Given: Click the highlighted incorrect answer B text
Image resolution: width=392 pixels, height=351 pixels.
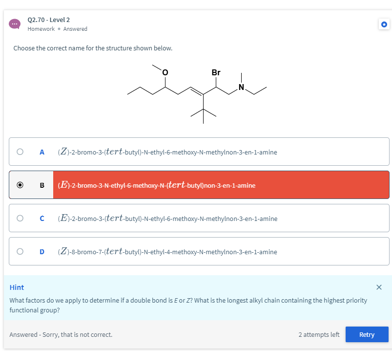Looking at the screenshot, I should point(156,185).
